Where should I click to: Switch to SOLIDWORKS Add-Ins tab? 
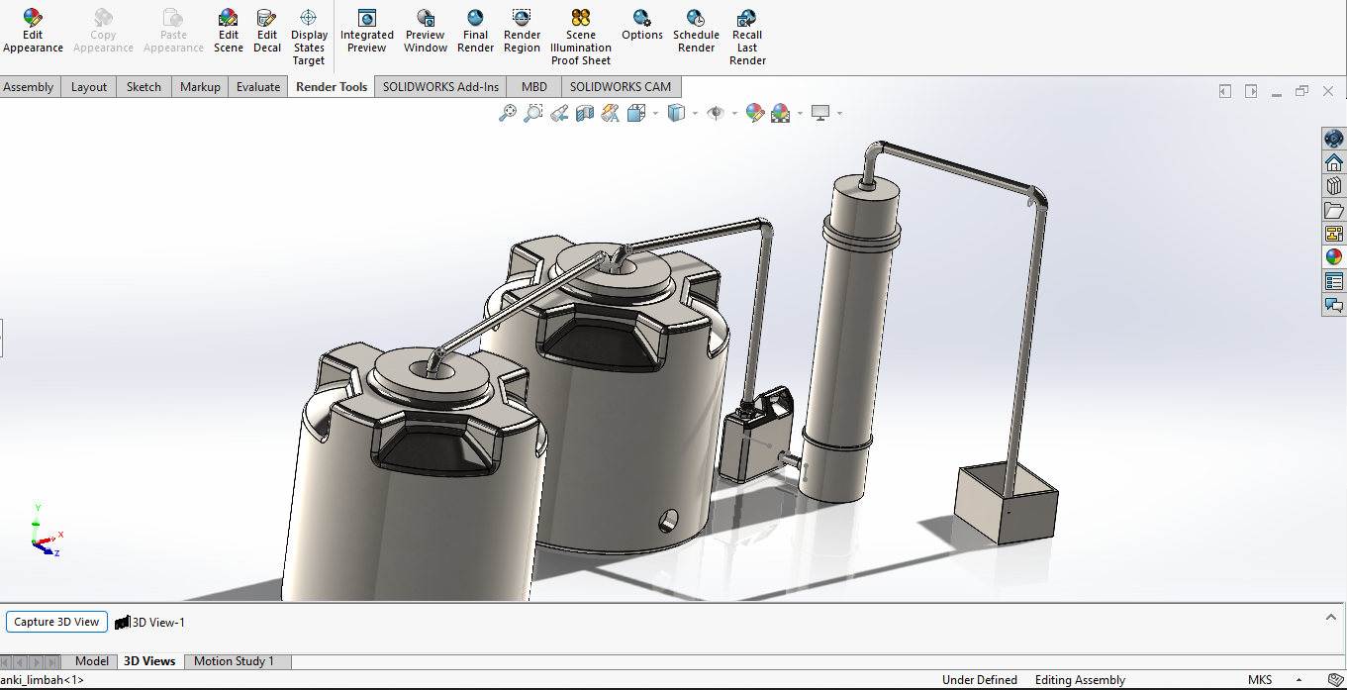[x=441, y=86]
